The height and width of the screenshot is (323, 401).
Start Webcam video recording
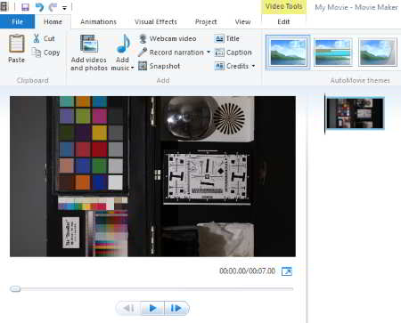(x=168, y=38)
